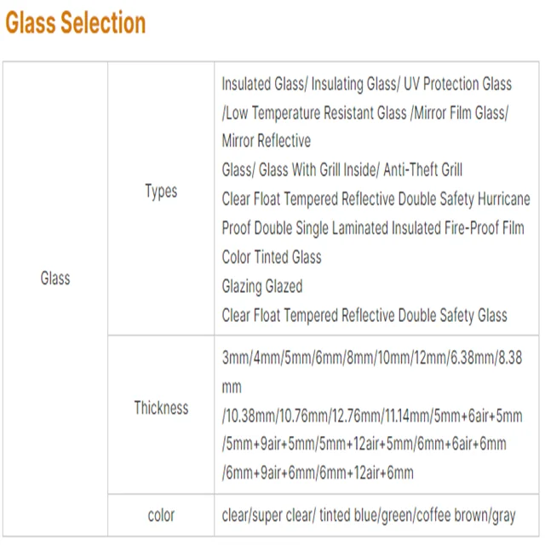The image size is (545, 545).
Task: Click the "Low Temperature Resistant Glass" line
Action: click(x=364, y=112)
